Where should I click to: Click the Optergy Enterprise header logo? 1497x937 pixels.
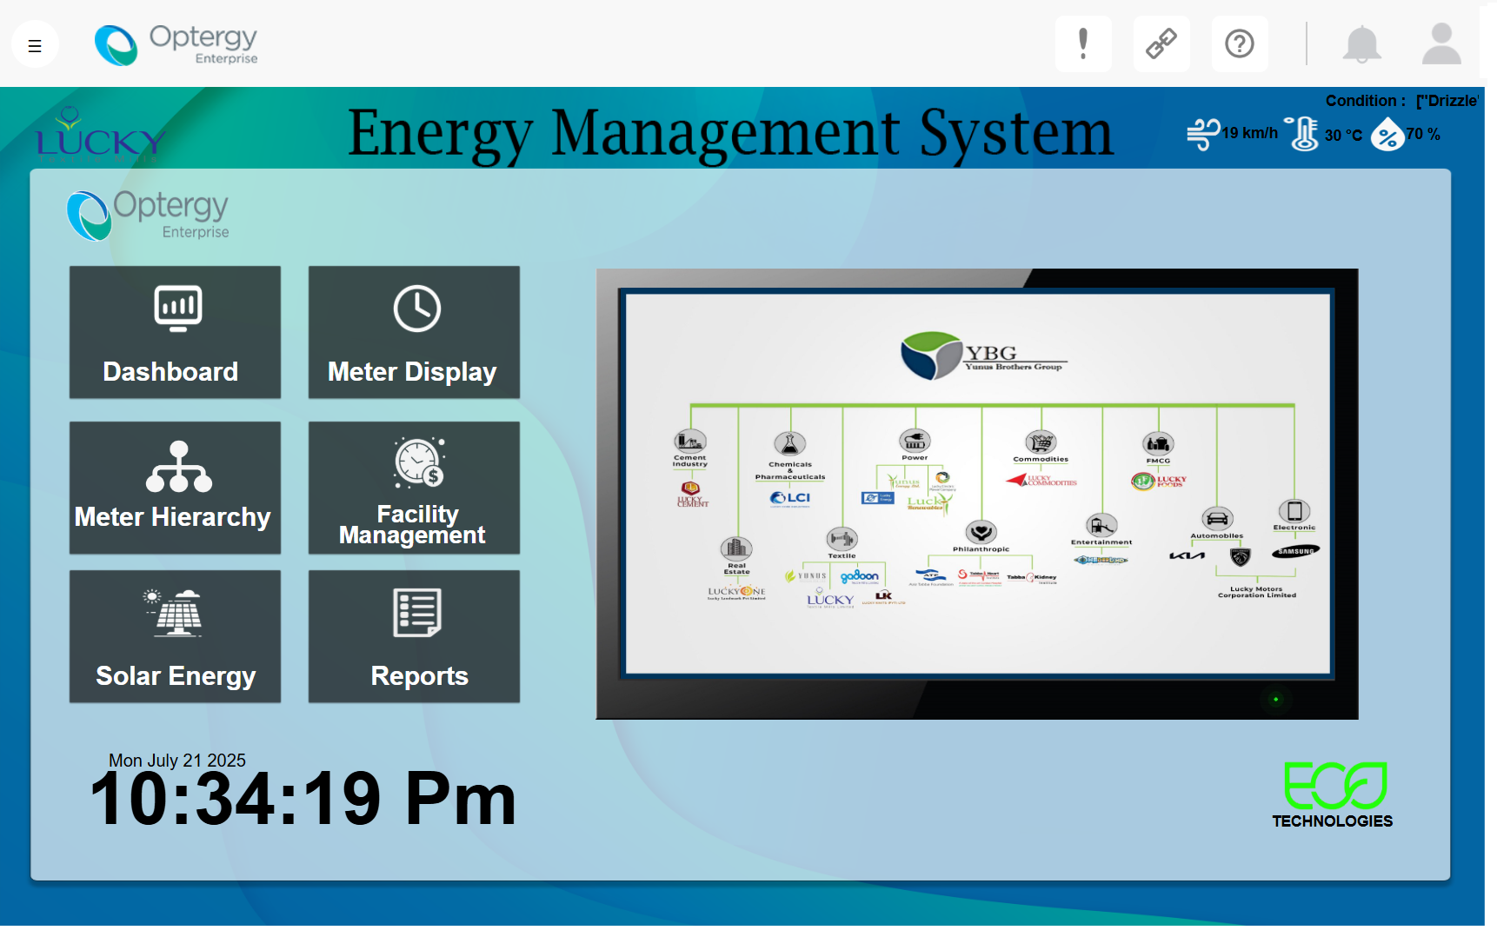(176, 44)
